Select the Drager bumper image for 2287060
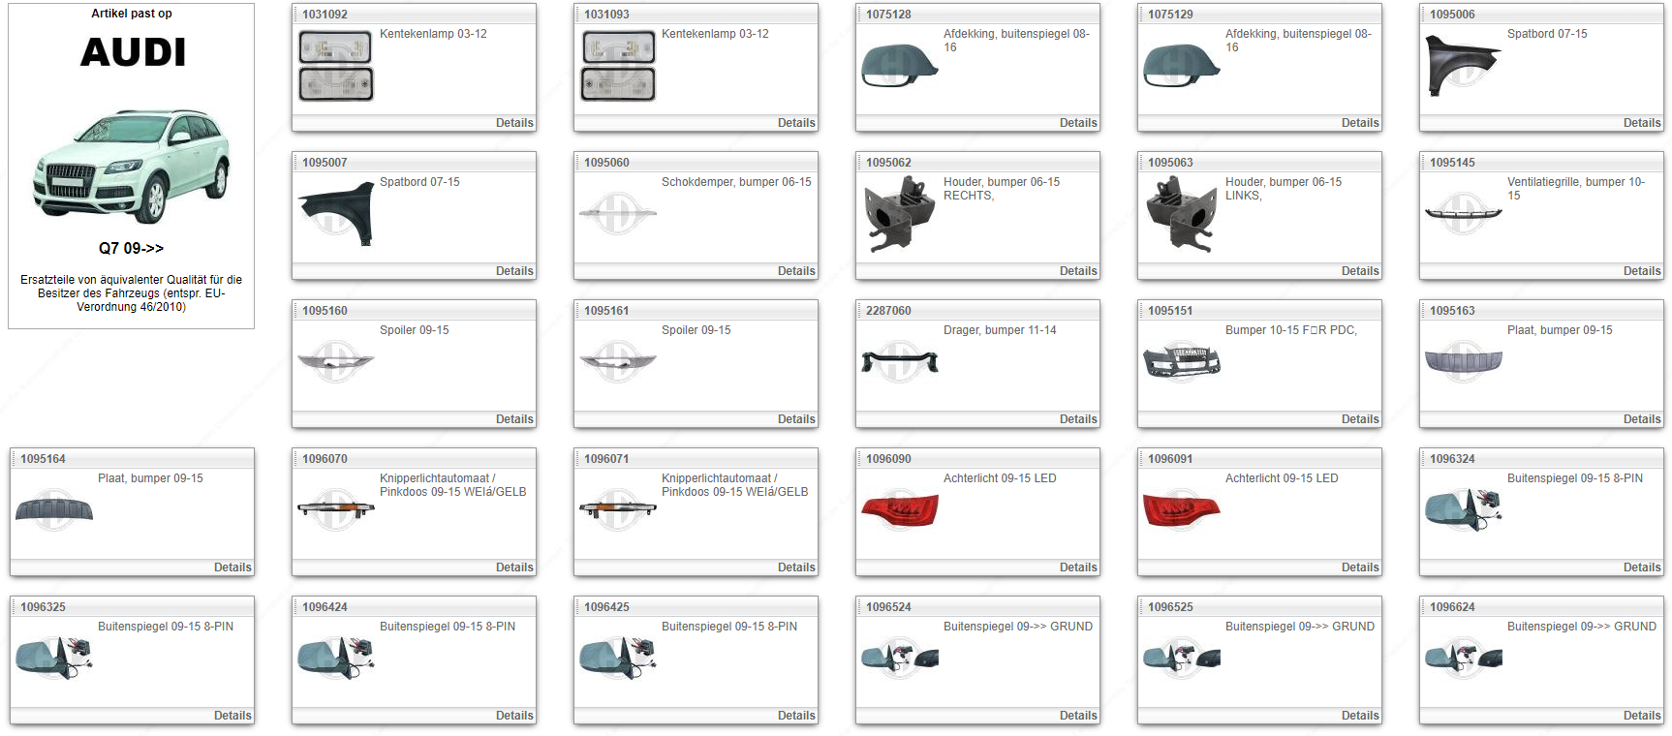 point(899,362)
